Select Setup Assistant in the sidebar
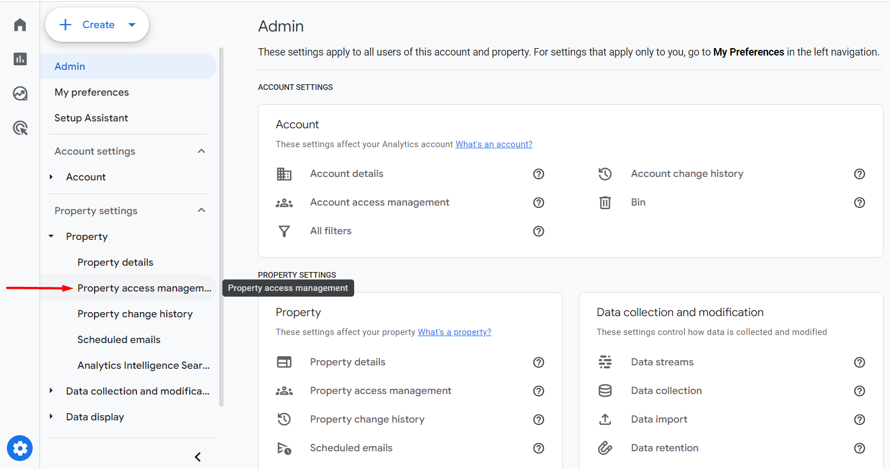The height and width of the screenshot is (469, 890). pos(91,118)
